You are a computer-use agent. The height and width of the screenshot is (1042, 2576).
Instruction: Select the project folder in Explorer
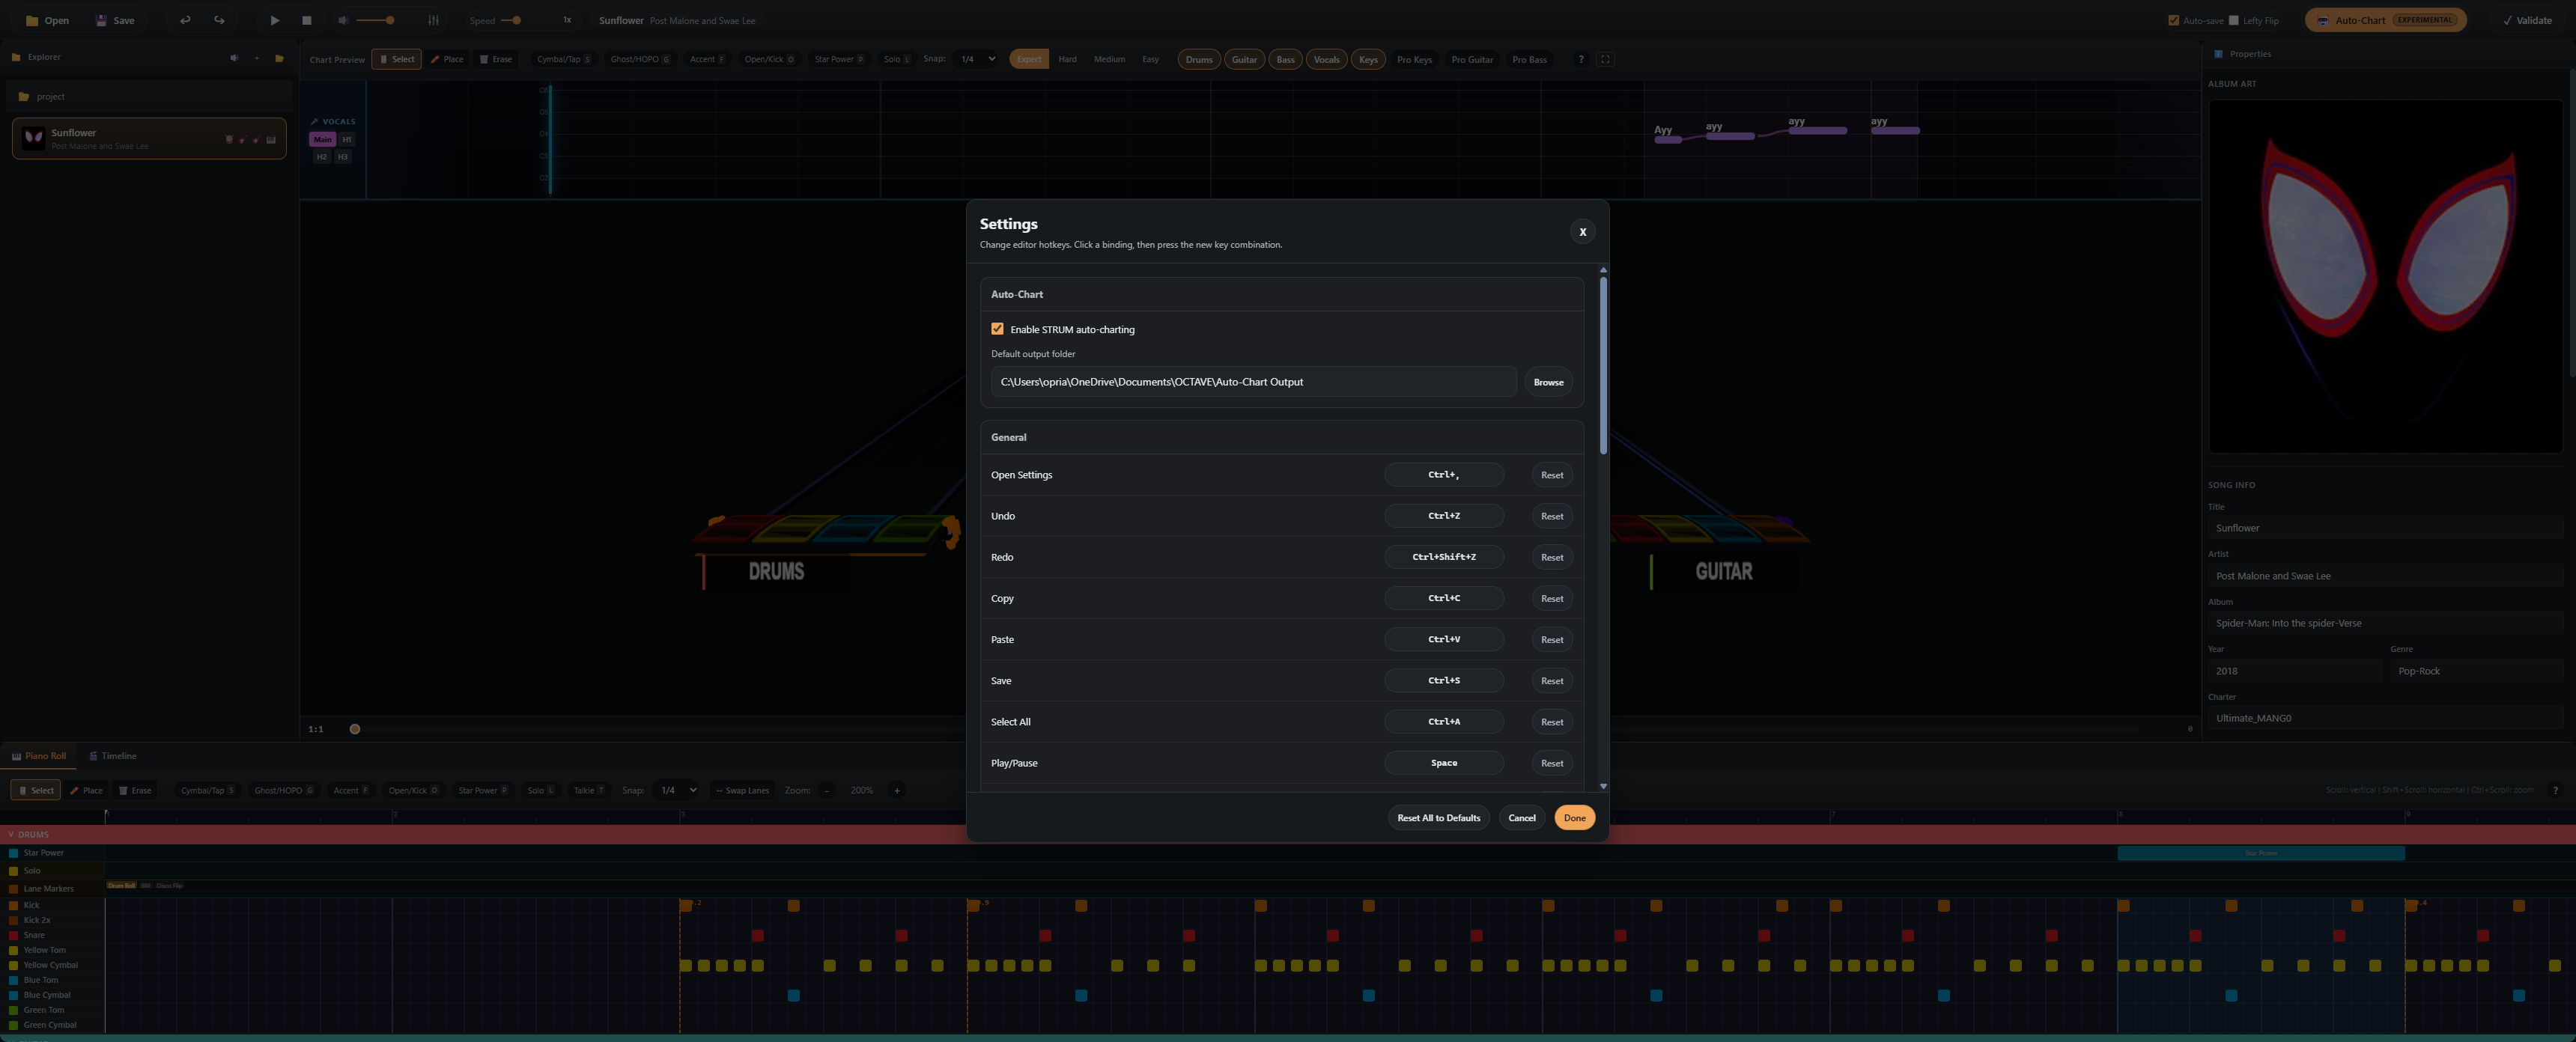(x=149, y=97)
